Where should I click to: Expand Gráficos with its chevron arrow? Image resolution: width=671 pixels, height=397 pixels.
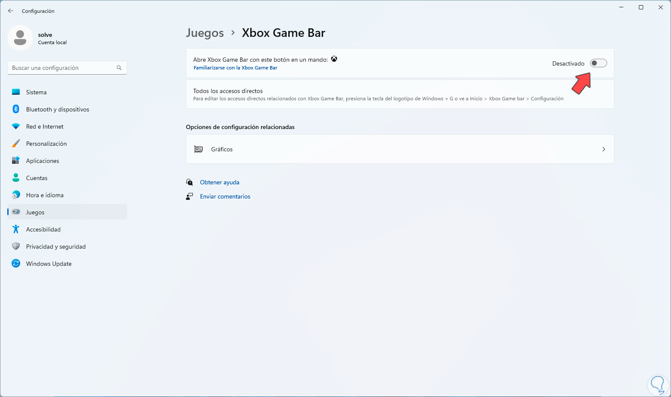[604, 149]
